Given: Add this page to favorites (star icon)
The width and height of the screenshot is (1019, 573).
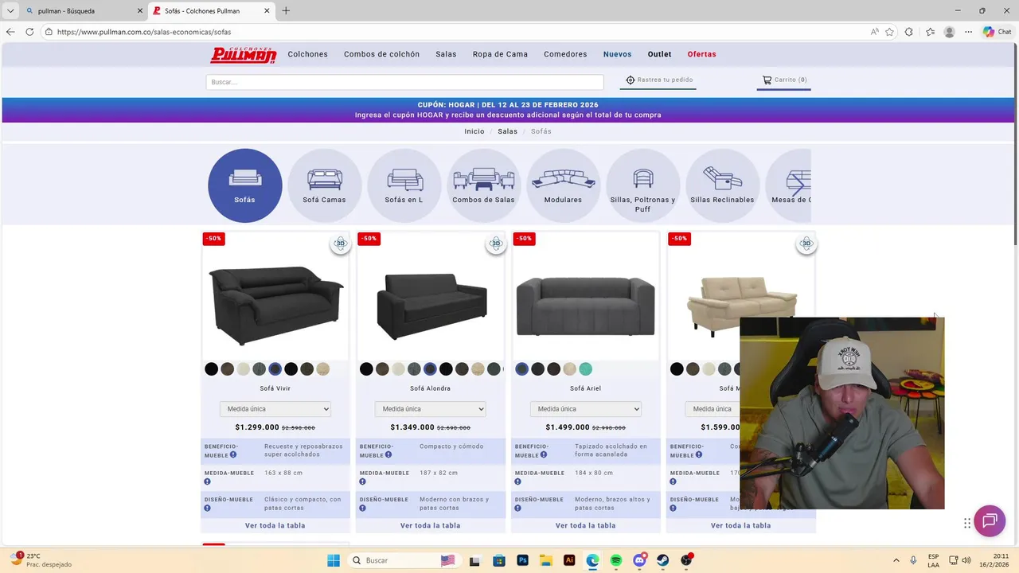Looking at the screenshot, I should click(x=889, y=32).
